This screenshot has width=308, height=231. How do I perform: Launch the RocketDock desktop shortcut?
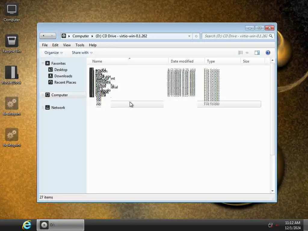(x=12, y=75)
